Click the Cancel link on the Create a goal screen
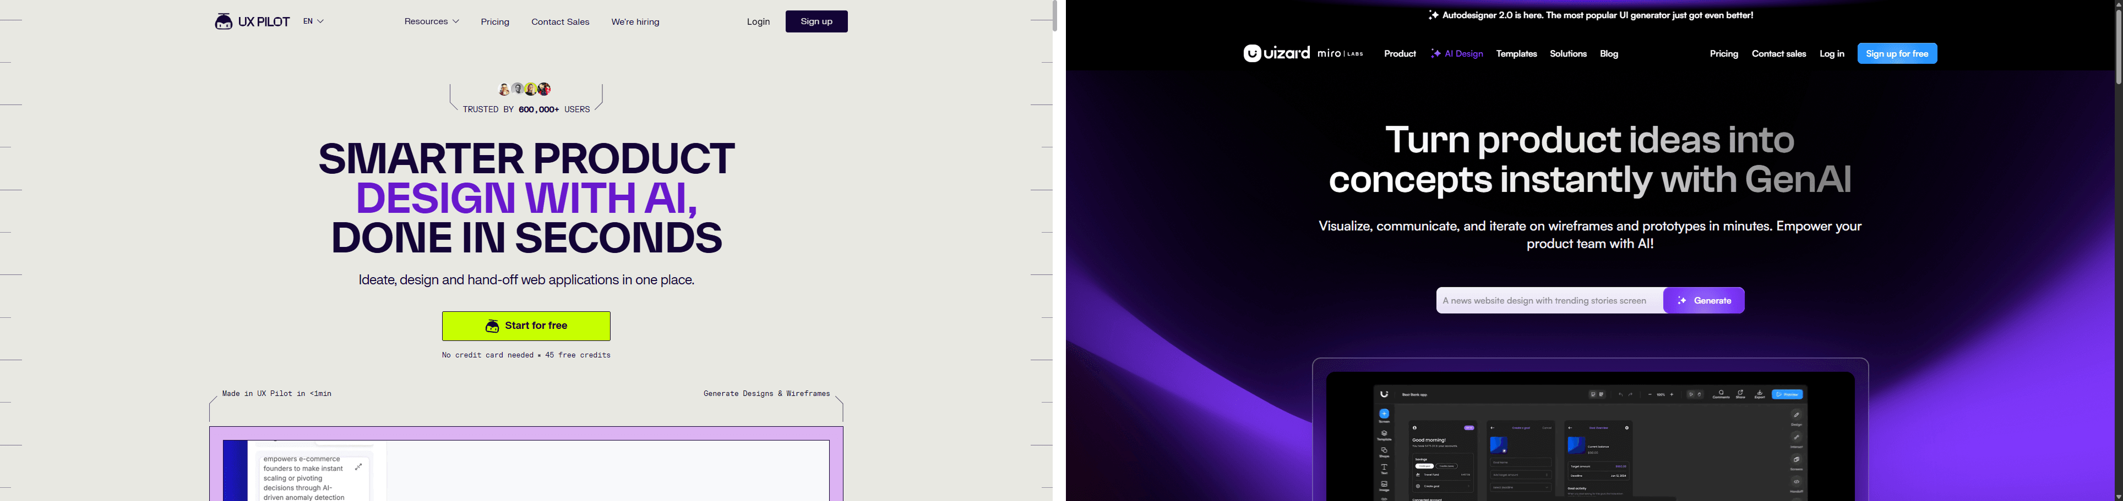The image size is (2123, 501). click(x=1546, y=428)
